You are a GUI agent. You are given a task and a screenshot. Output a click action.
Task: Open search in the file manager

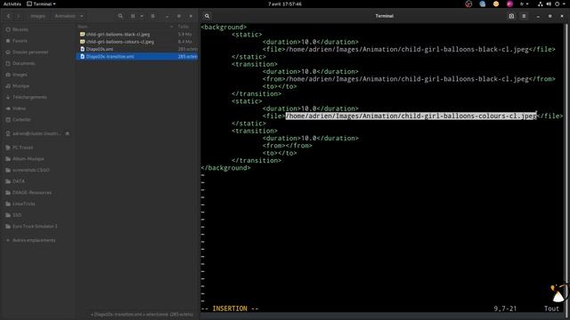click(120, 16)
